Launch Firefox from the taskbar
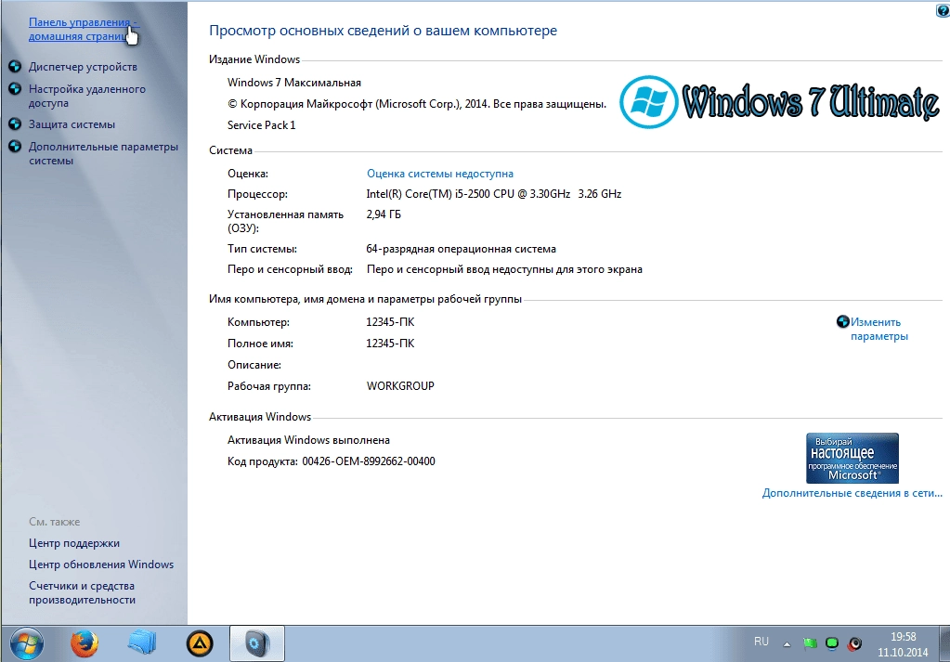The width and height of the screenshot is (950, 662). coord(85,643)
